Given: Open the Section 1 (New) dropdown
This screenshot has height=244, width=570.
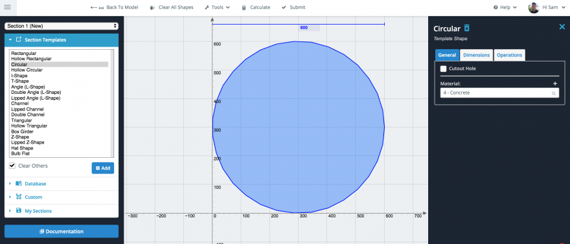Looking at the screenshot, I should click(x=62, y=26).
